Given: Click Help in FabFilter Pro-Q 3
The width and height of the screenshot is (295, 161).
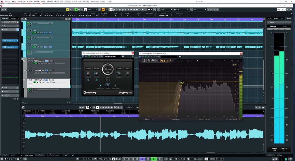Looking at the screenshot, I should [x=232, y=61].
